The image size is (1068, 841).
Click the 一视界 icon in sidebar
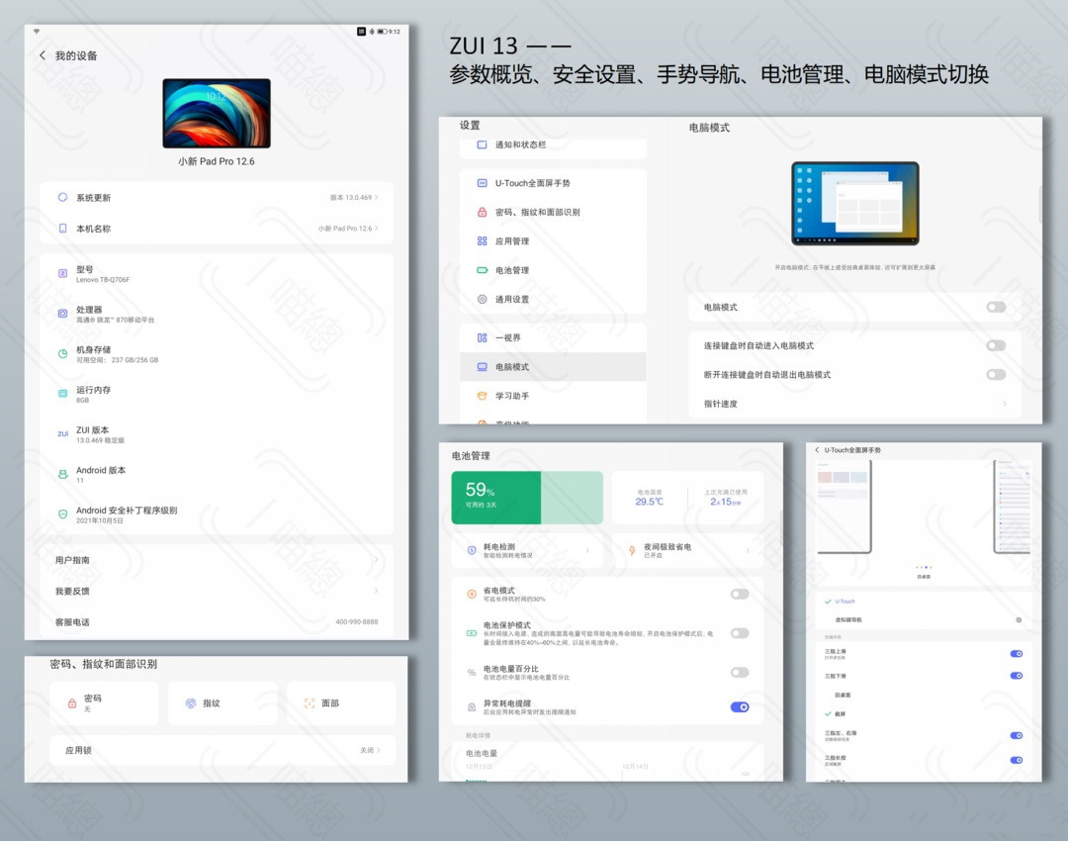pos(483,337)
